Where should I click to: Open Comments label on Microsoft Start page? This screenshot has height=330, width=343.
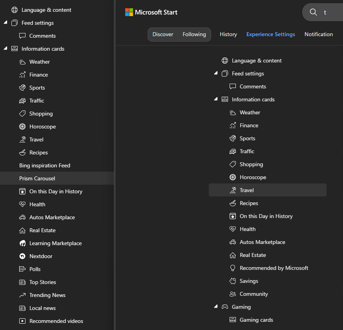[x=253, y=86]
